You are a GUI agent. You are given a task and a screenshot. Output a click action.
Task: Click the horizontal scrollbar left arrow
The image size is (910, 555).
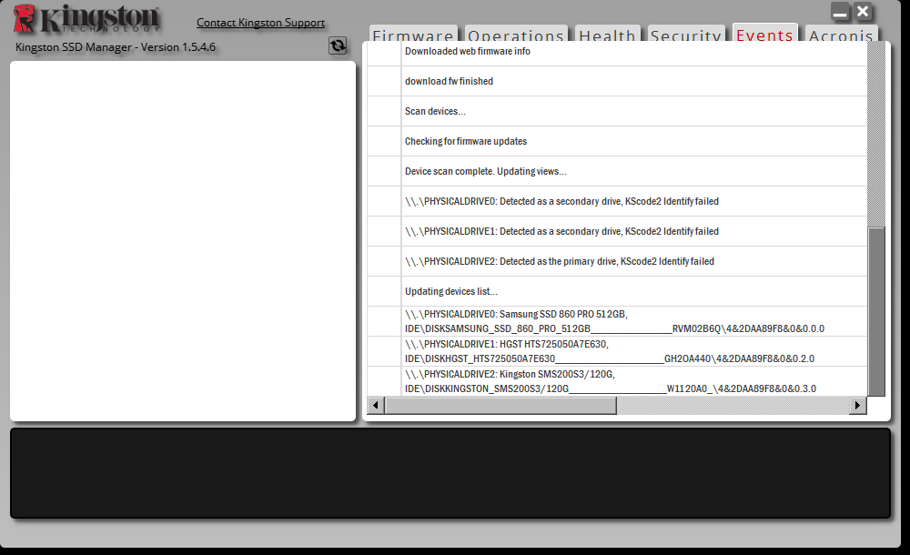tap(376, 405)
